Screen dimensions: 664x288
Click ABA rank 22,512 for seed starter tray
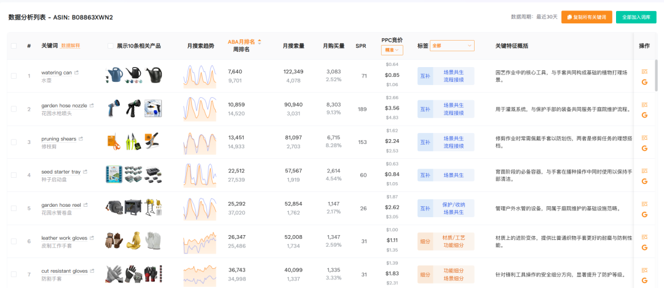click(x=236, y=171)
